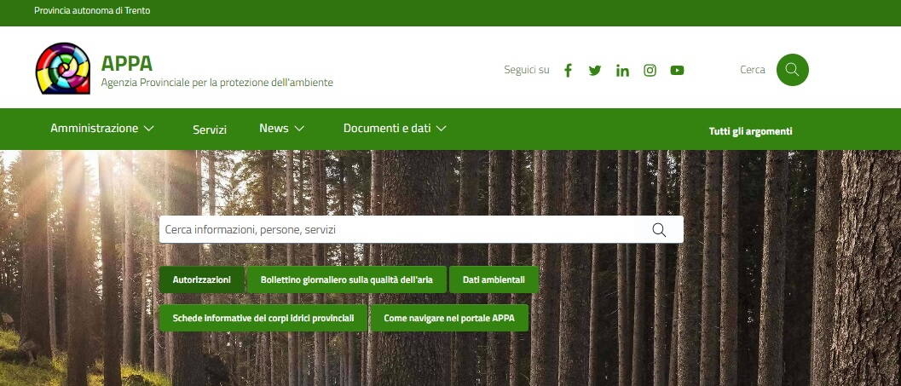Select the Dati ambientali button
The image size is (901, 386).
(x=494, y=279)
